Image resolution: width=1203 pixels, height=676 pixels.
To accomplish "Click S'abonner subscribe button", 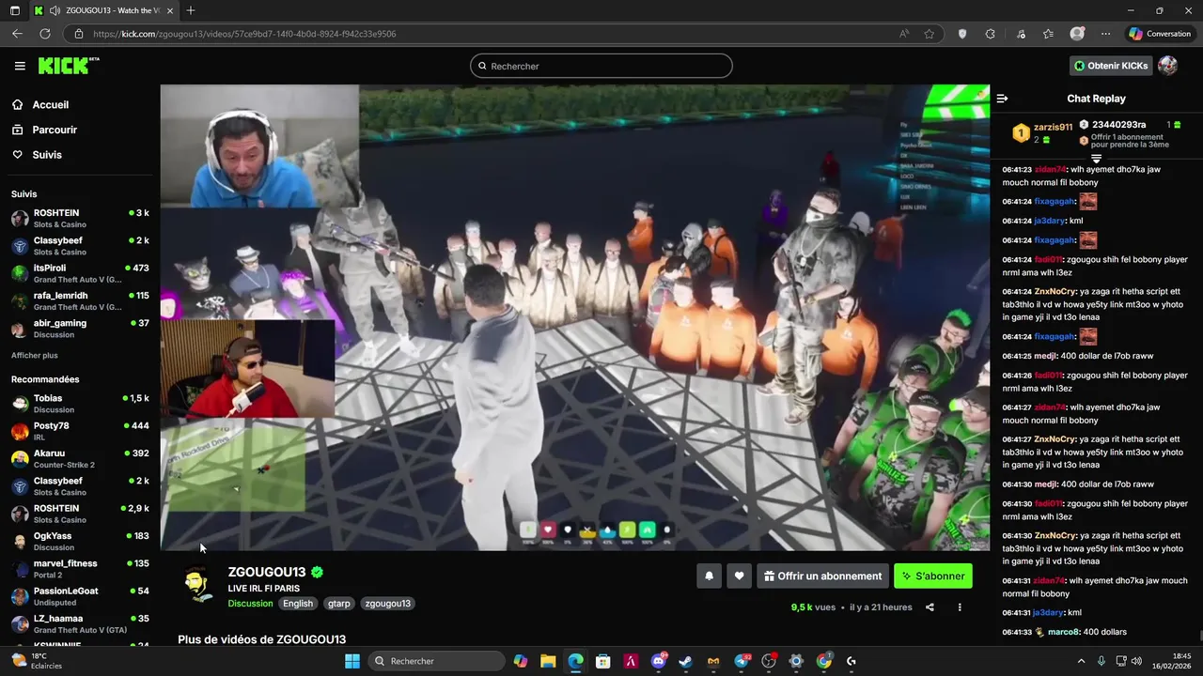I will 933,576.
